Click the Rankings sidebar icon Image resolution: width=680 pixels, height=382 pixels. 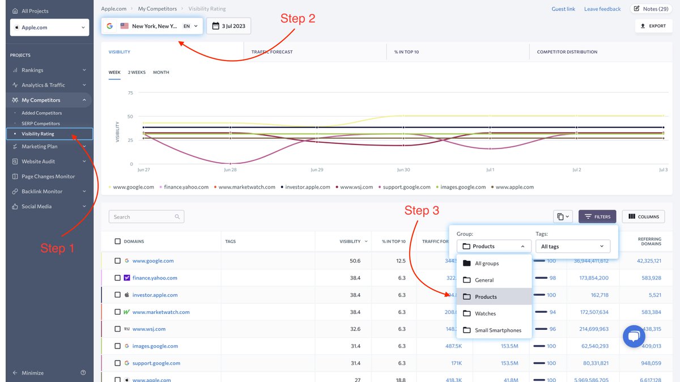coord(15,70)
